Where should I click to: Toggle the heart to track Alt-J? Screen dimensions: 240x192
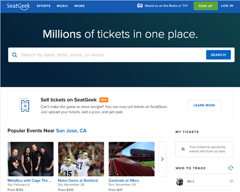coord(231,181)
